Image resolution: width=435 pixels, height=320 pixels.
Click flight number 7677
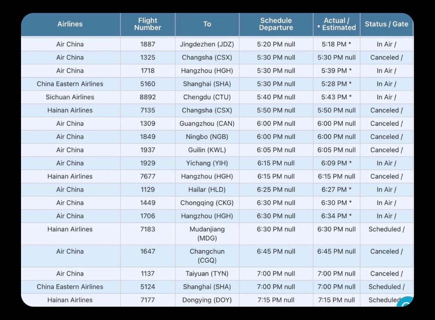pos(147,176)
